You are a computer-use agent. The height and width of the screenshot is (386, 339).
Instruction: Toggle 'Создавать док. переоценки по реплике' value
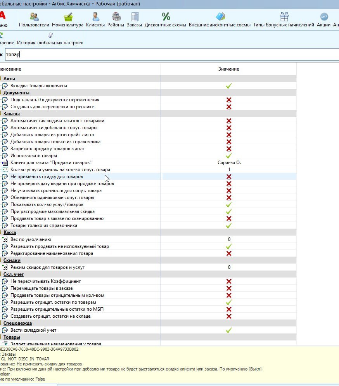pyautogui.click(x=229, y=107)
